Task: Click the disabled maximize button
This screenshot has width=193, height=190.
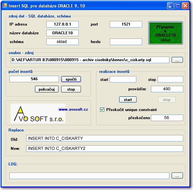Action: pyautogui.click(x=178, y=6)
